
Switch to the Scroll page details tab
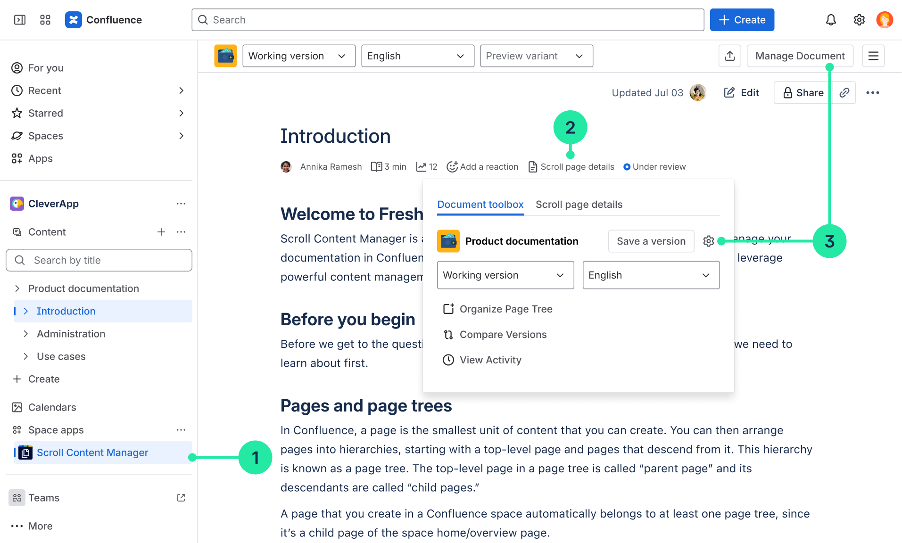point(579,205)
